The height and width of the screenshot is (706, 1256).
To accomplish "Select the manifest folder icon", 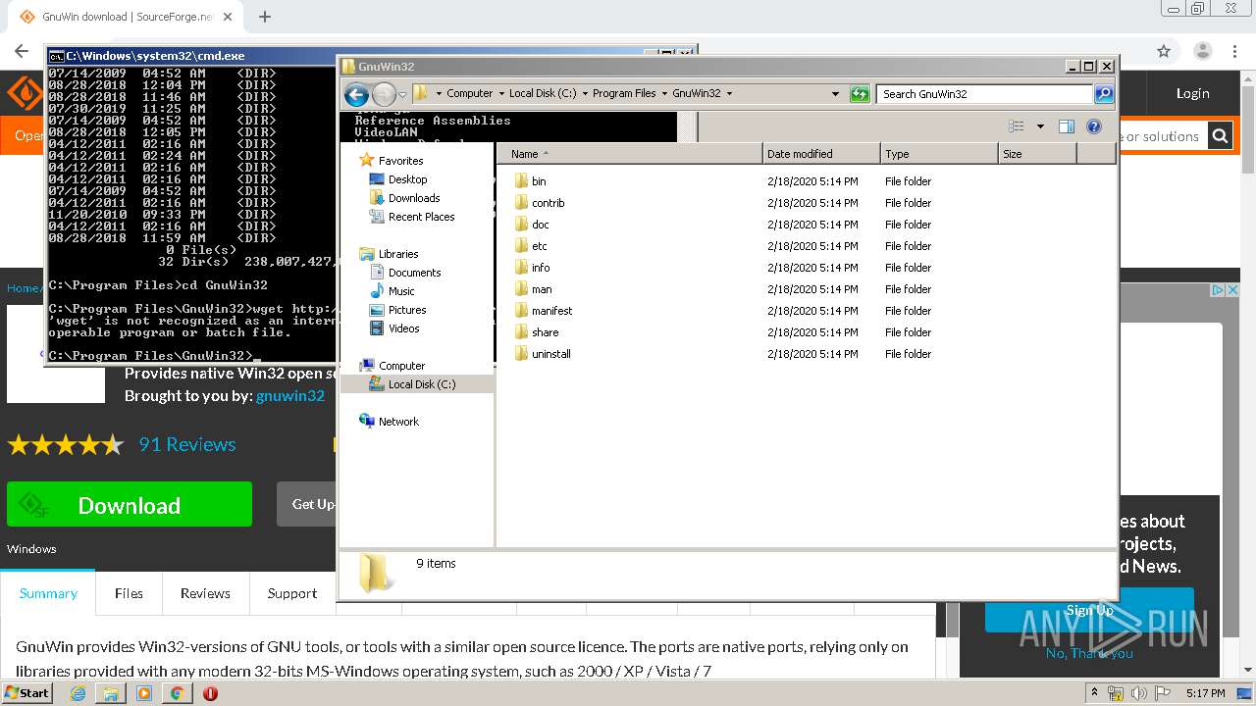I will [x=521, y=311].
